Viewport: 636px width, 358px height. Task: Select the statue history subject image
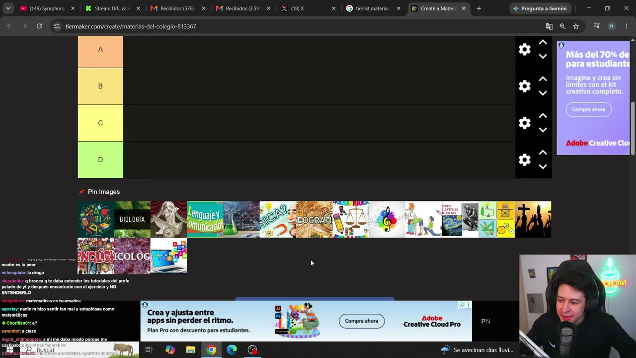point(168,219)
